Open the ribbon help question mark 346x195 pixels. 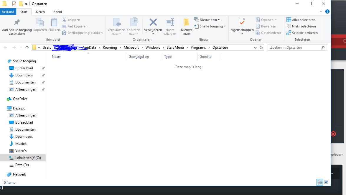click(x=327, y=12)
